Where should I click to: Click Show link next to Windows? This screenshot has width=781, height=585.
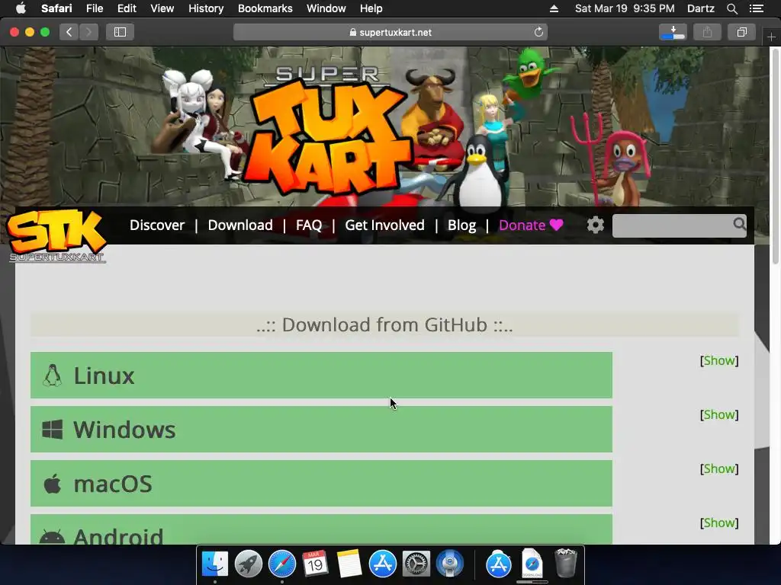[719, 415]
